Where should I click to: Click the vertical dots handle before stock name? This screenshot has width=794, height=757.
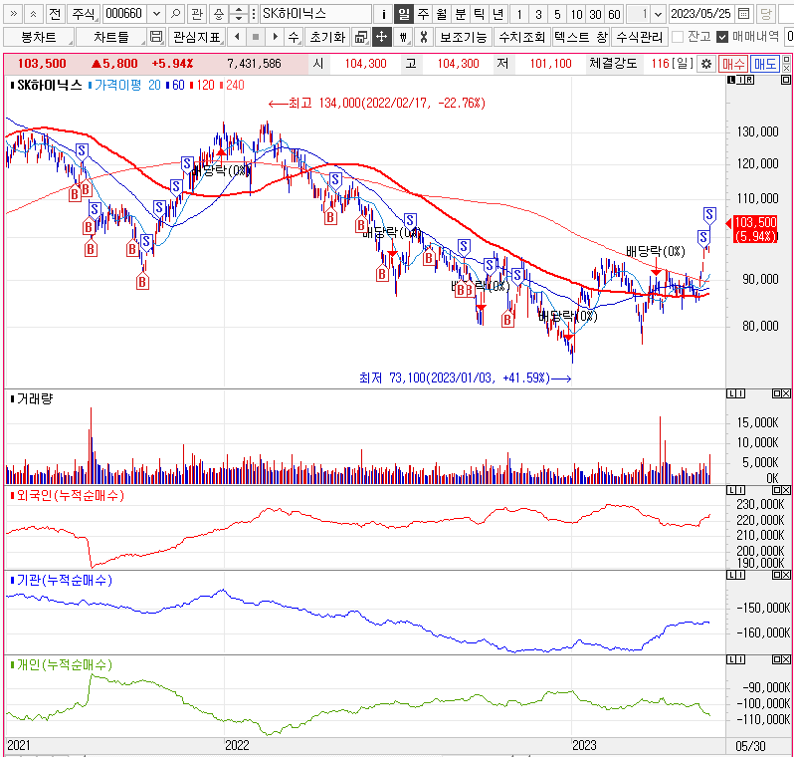click(254, 14)
